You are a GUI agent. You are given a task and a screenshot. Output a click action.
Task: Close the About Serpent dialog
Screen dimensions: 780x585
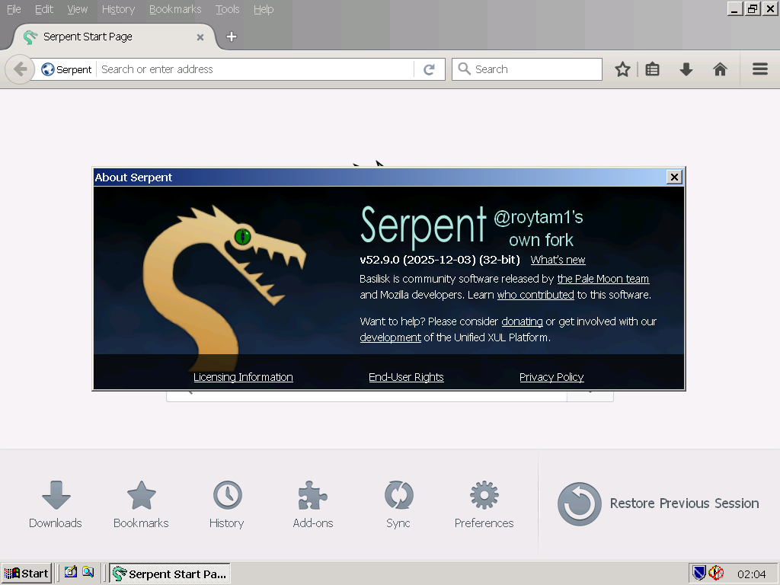pyautogui.click(x=674, y=177)
